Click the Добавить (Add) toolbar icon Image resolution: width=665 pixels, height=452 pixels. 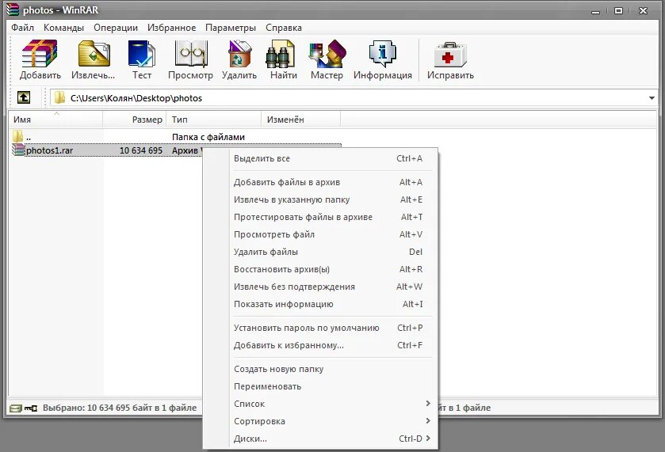click(x=40, y=53)
